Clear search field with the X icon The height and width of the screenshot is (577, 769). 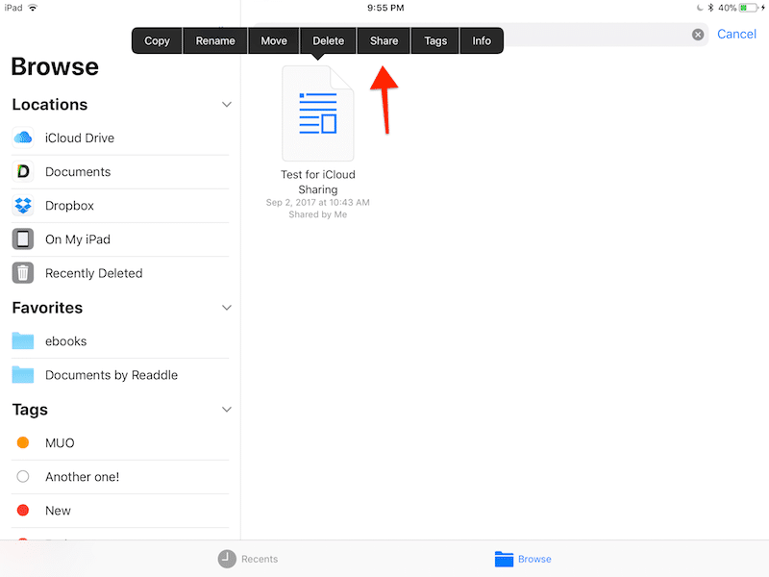[698, 35]
